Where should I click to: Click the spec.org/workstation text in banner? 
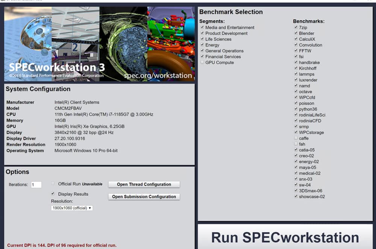pyautogui.click(x=158, y=75)
